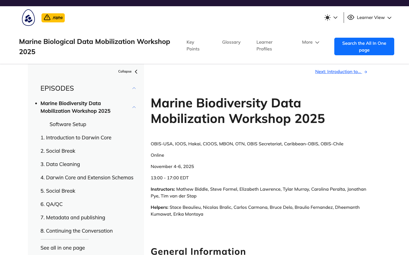Viewport: 409px width, 255px height.
Task: Click the General Information heading
Action: (x=198, y=251)
